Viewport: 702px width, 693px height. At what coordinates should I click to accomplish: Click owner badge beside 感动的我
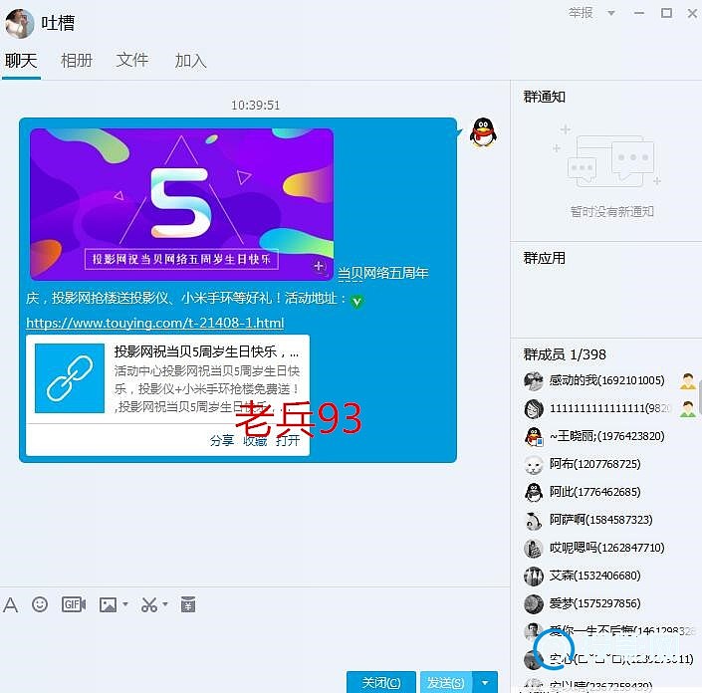tap(688, 381)
